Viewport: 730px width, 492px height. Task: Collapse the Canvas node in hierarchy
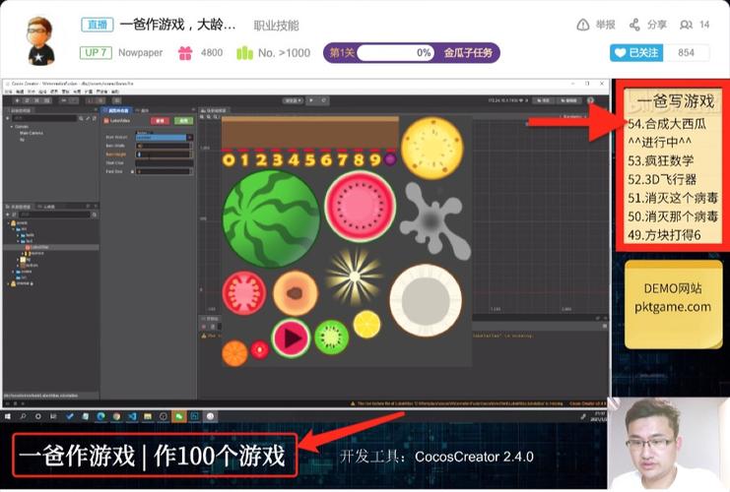[11, 127]
